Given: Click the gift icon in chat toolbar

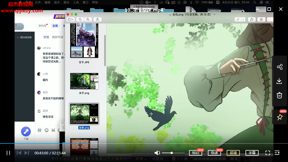Looking at the screenshot, I should [x=39, y=130].
